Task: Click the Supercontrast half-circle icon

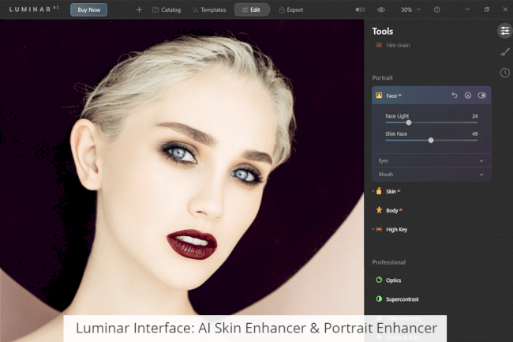Action: point(379,299)
